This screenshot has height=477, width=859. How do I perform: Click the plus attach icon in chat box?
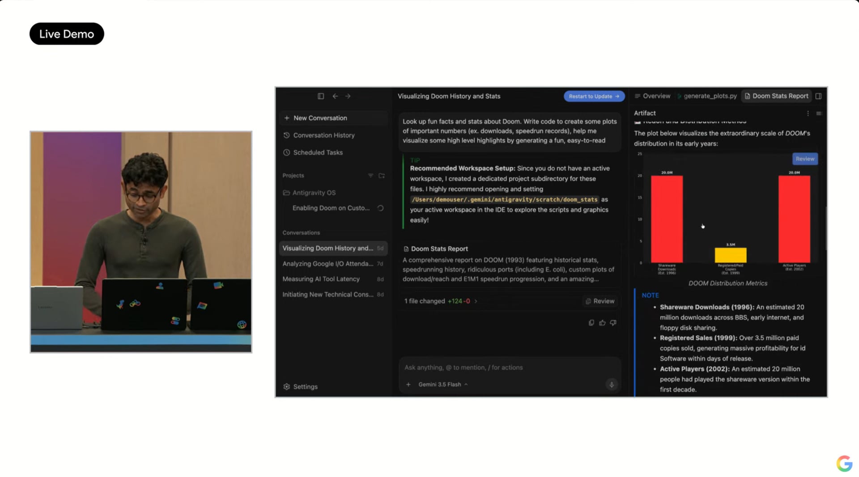coord(408,384)
